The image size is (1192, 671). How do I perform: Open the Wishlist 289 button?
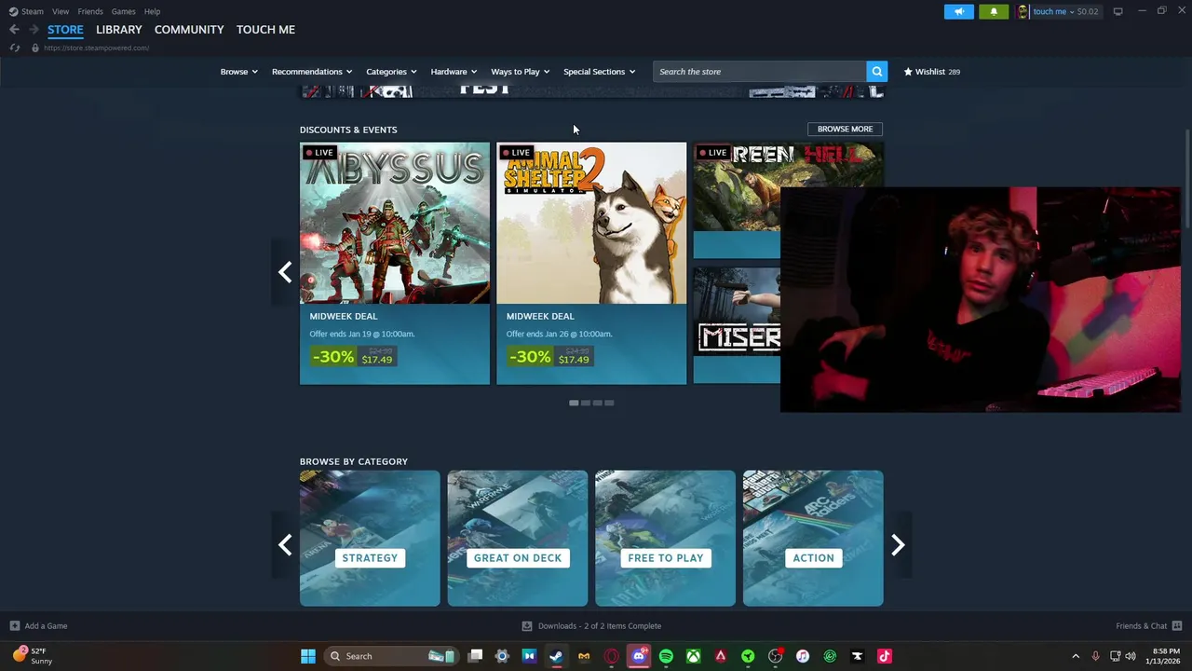931,72
